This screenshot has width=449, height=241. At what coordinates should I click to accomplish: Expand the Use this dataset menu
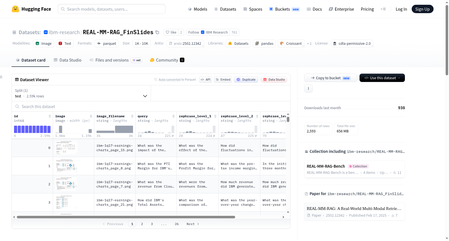coord(382,78)
